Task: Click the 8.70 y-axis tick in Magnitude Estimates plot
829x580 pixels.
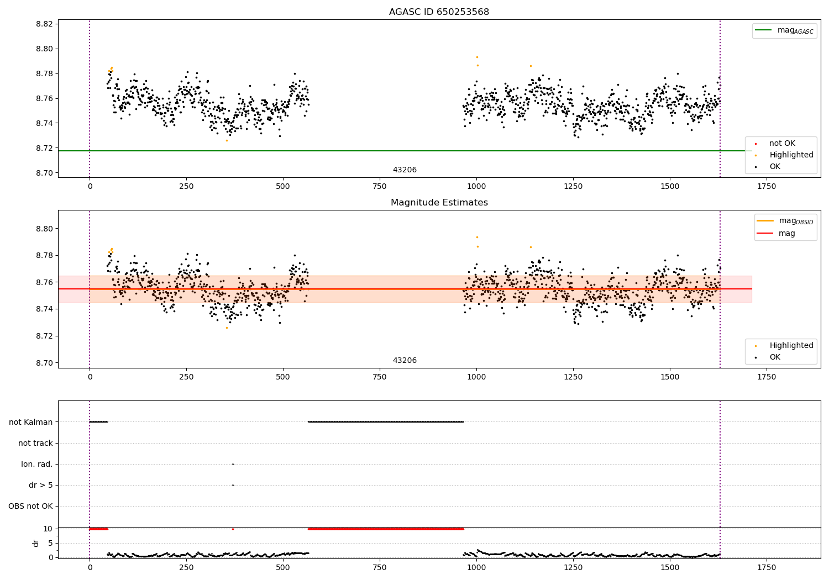Action: coord(44,363)
